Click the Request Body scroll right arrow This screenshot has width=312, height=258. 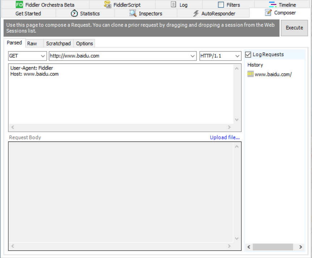229,246
